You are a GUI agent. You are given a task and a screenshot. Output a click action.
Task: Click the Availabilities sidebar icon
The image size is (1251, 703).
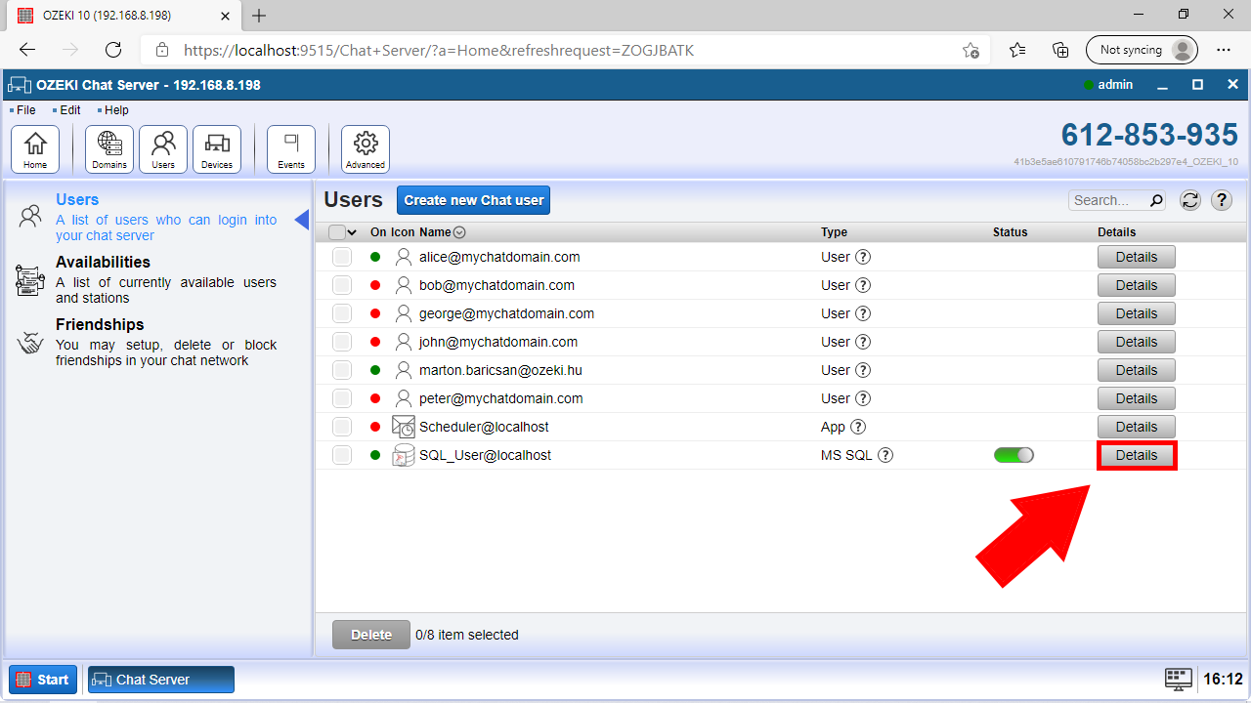(29, 280)
